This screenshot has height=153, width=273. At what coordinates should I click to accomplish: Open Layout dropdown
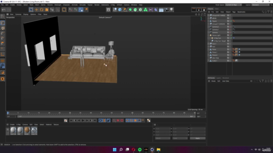point(260,5)
